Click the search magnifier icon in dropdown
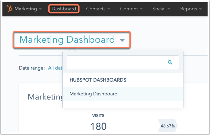 [170, 62]
